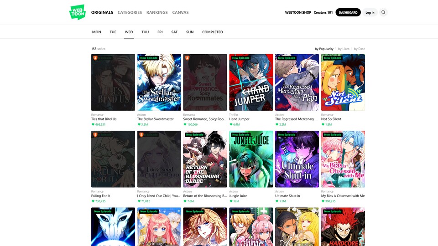Select the WED tab
Image resolution: width=438 pixels, height=246 pixels.
click(x=129, y=32)
